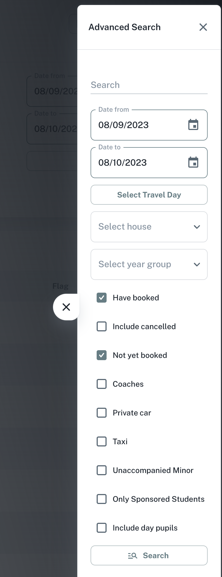Toggle the Only Sponsored Students checkbox
Screen dimensions: 222x577
(x=102, y=499)
